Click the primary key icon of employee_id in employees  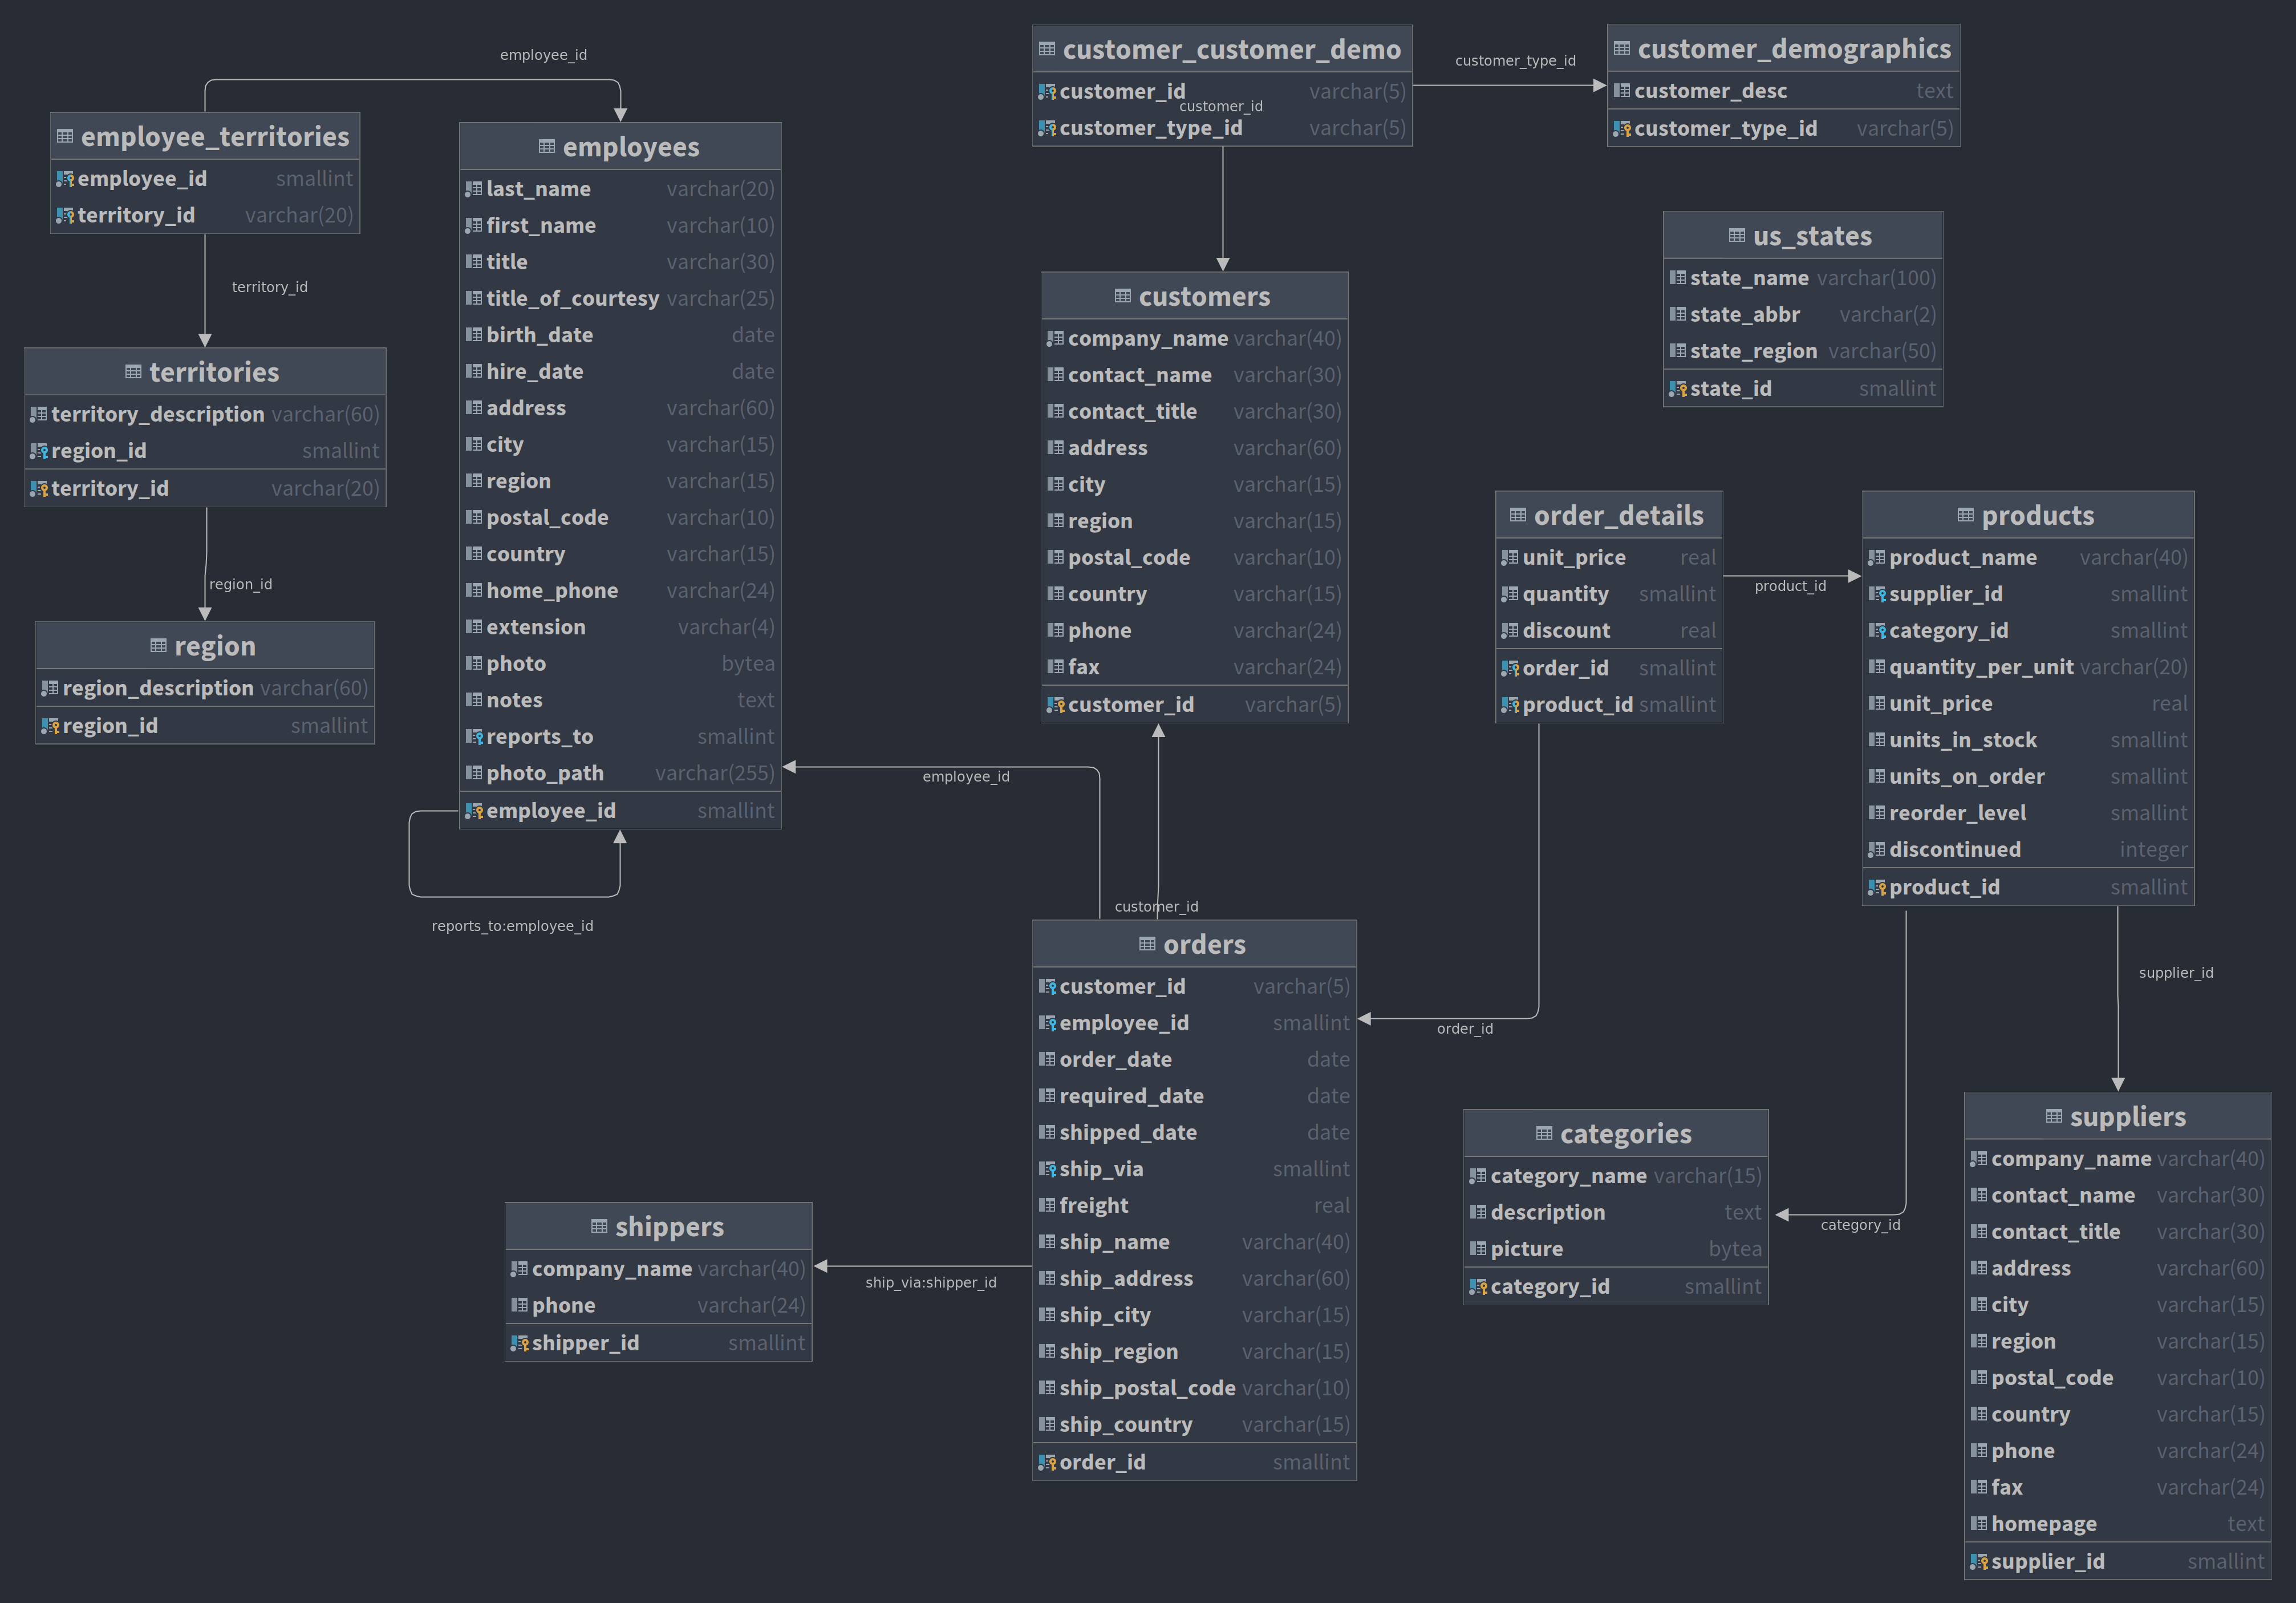point(473,811)
